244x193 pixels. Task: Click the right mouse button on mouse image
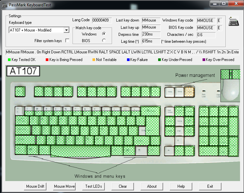click(236, 74)
